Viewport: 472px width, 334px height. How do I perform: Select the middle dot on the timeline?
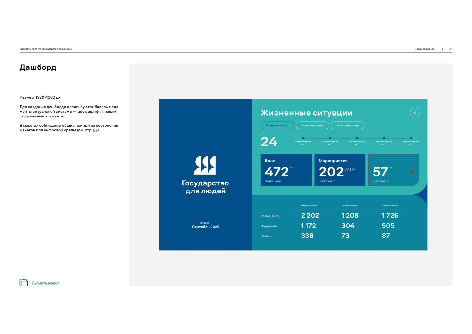coord(357,138)
